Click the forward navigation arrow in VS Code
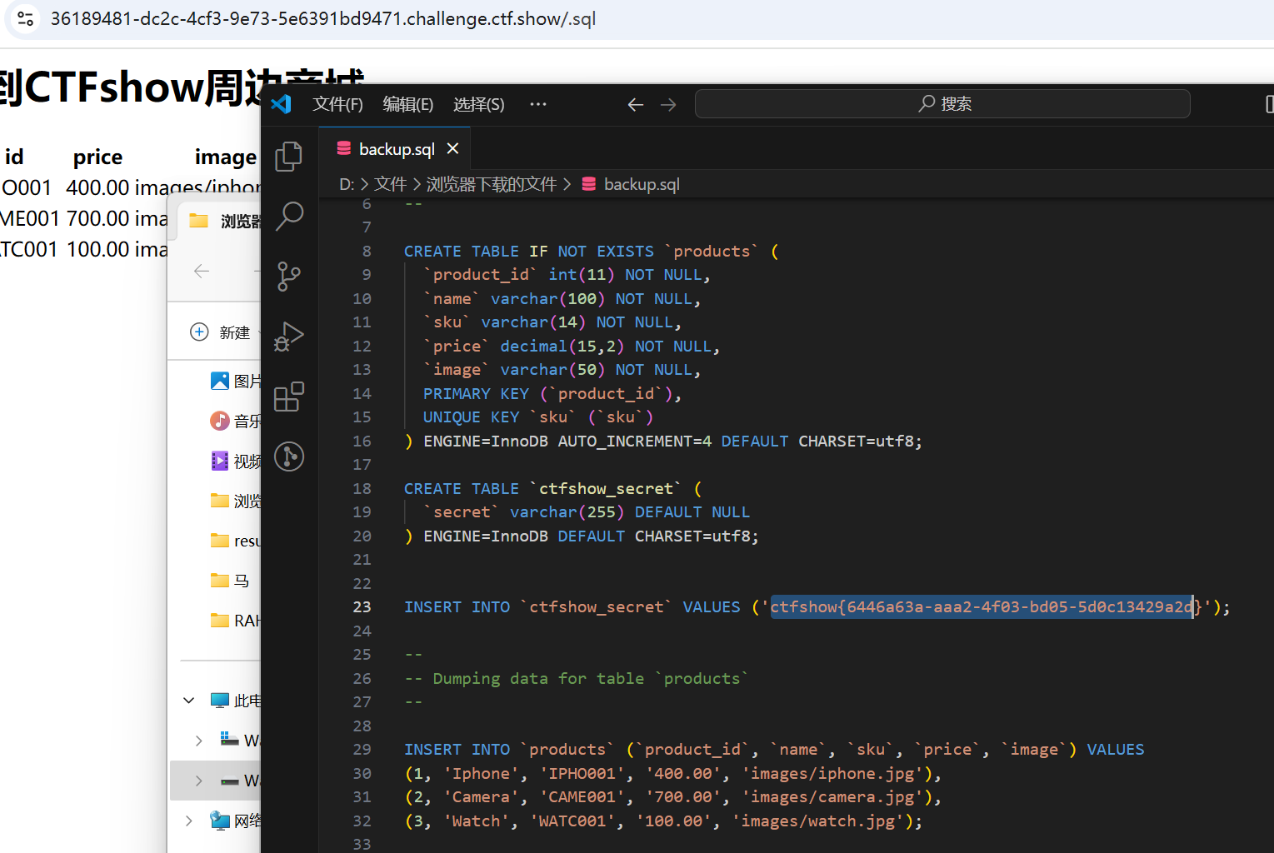This screenshot has height=853, width=1274. coord(667,104)
